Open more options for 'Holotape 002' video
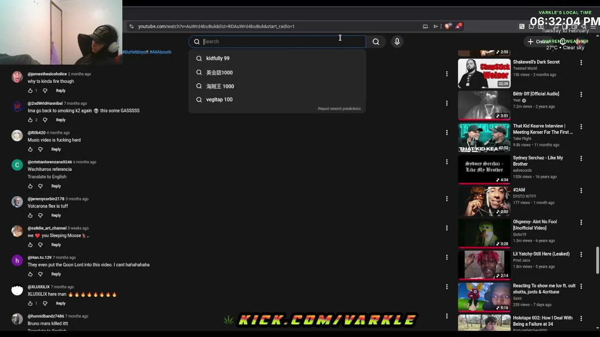 click(x=581, y=318)
